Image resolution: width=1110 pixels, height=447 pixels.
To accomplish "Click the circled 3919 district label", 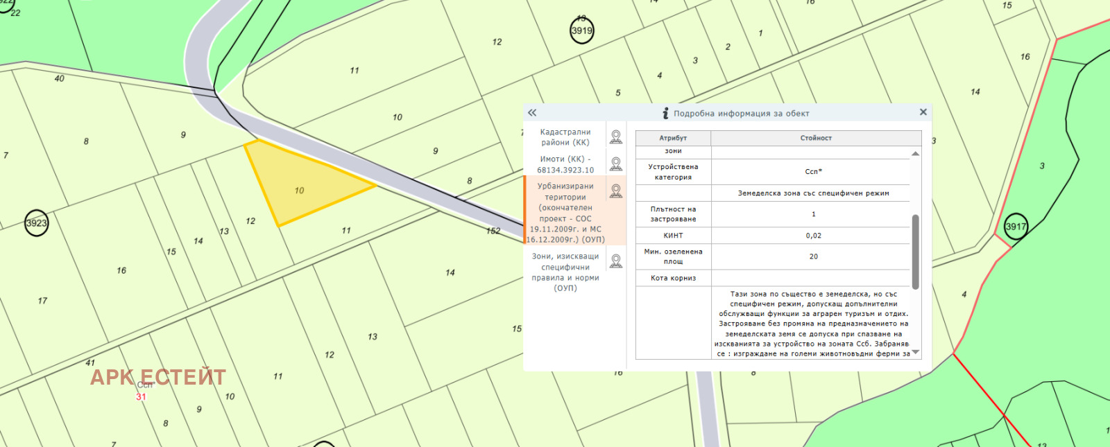I will click(581, 30).
